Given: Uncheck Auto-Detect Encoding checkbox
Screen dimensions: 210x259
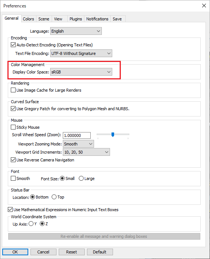Looking at the screenshot, I should click(13, 45).
